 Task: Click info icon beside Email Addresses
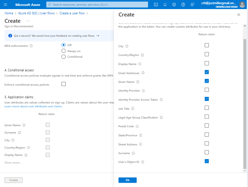pos(143,73)
